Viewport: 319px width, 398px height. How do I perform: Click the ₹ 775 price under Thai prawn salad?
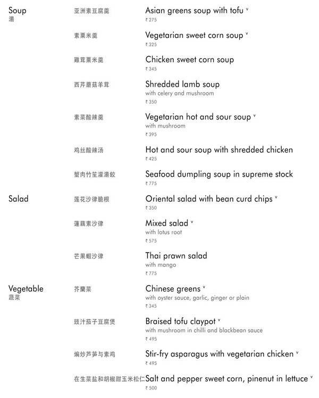click(151, 273)
